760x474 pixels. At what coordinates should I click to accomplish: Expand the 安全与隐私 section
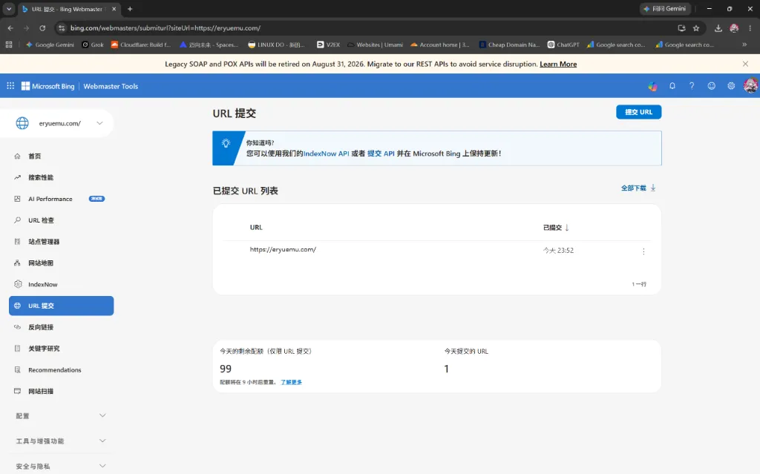(x=61, y=467)
